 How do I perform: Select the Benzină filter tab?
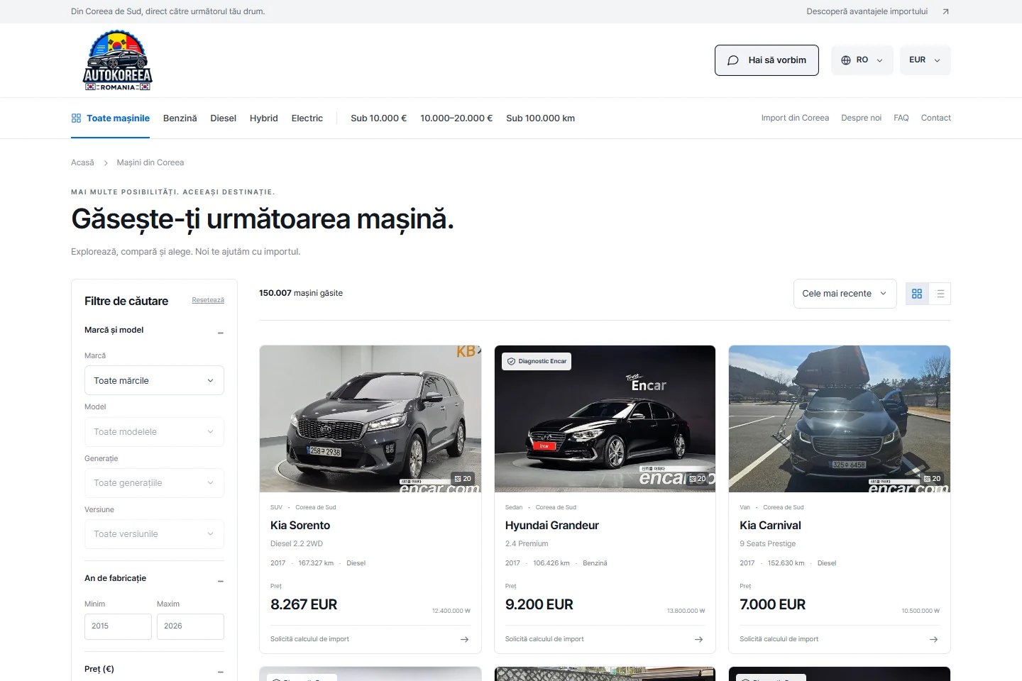click(180, 118)
